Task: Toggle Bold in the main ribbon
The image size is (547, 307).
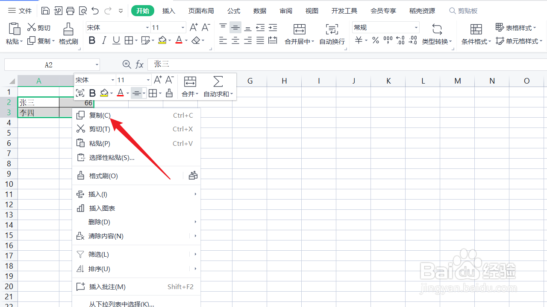Action: coord(92,41)
